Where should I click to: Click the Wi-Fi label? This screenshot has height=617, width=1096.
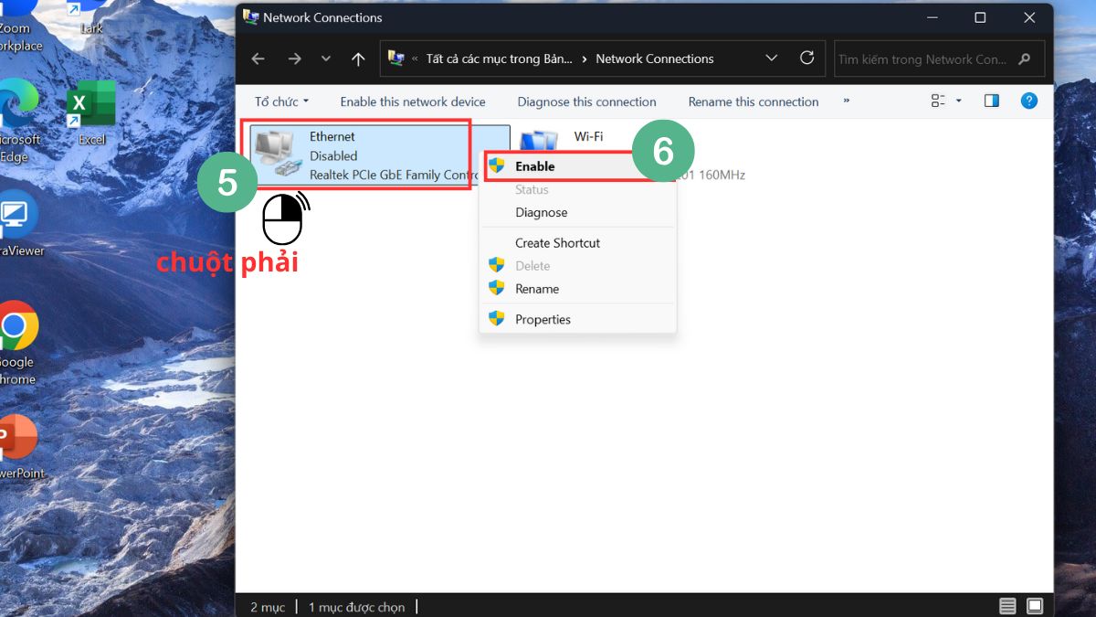(588, 136)
